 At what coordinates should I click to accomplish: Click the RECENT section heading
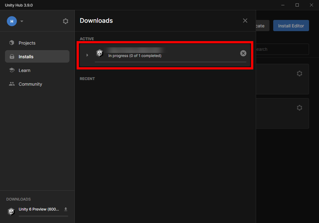pos(87,79)
